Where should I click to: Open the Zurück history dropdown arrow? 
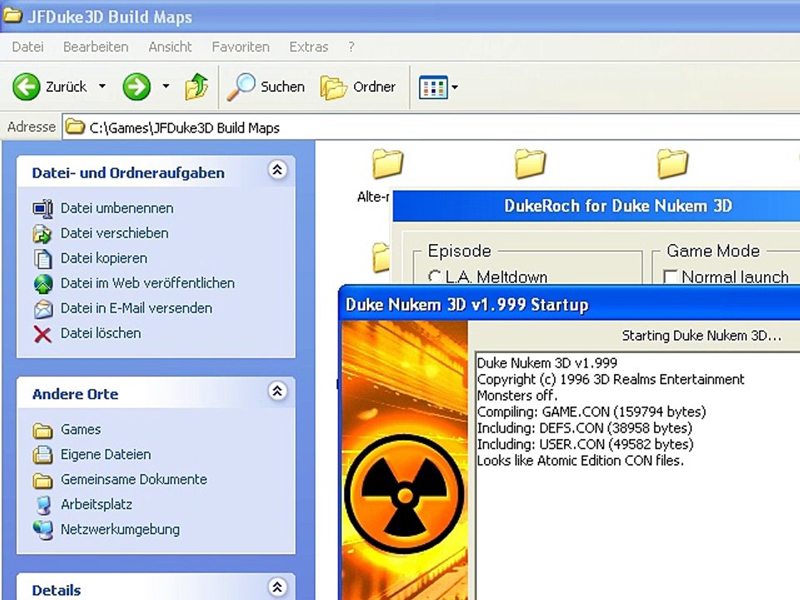point(102,86)
